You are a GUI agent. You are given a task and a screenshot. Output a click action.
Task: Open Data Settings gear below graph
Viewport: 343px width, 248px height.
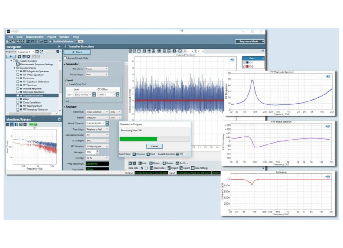tap(199, 168)
